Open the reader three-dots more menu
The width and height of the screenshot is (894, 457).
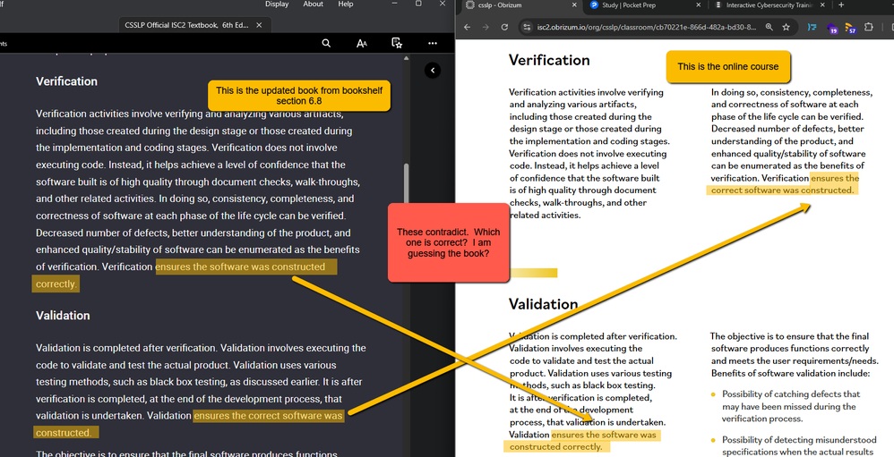[433, 43]
